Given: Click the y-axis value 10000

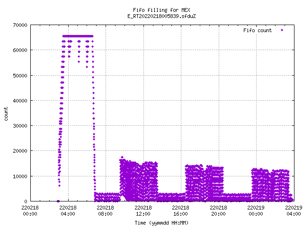Looking at the screenshot, I should point(20,176).
